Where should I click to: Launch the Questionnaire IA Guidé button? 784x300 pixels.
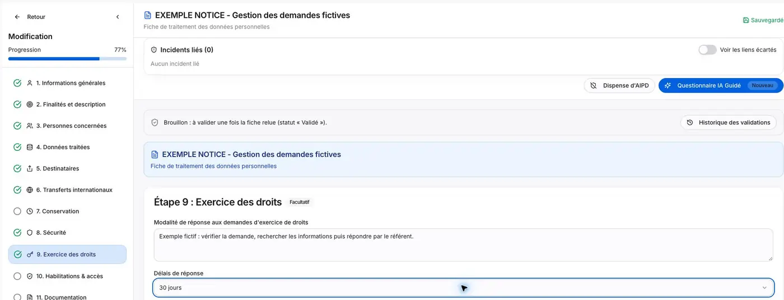pyautogui.click(x=721, y=85)
